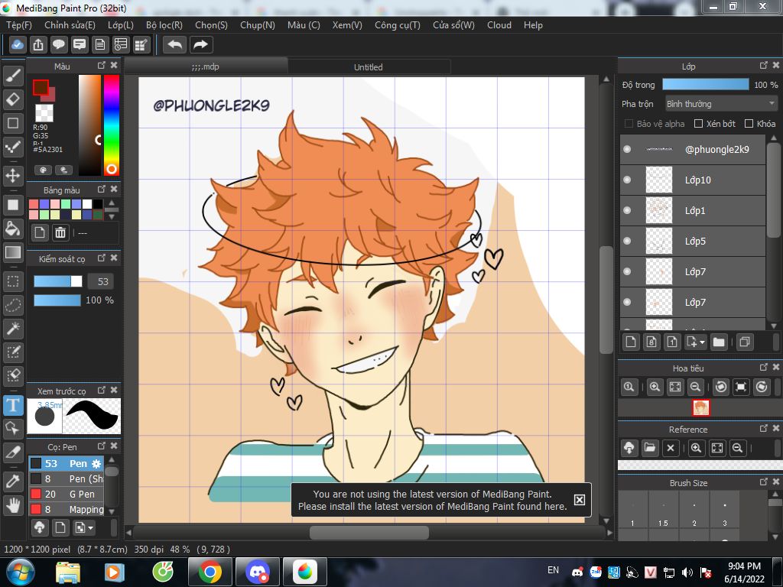Open the Cloud menu
This screenshot has width=783, height=587.
499,25
